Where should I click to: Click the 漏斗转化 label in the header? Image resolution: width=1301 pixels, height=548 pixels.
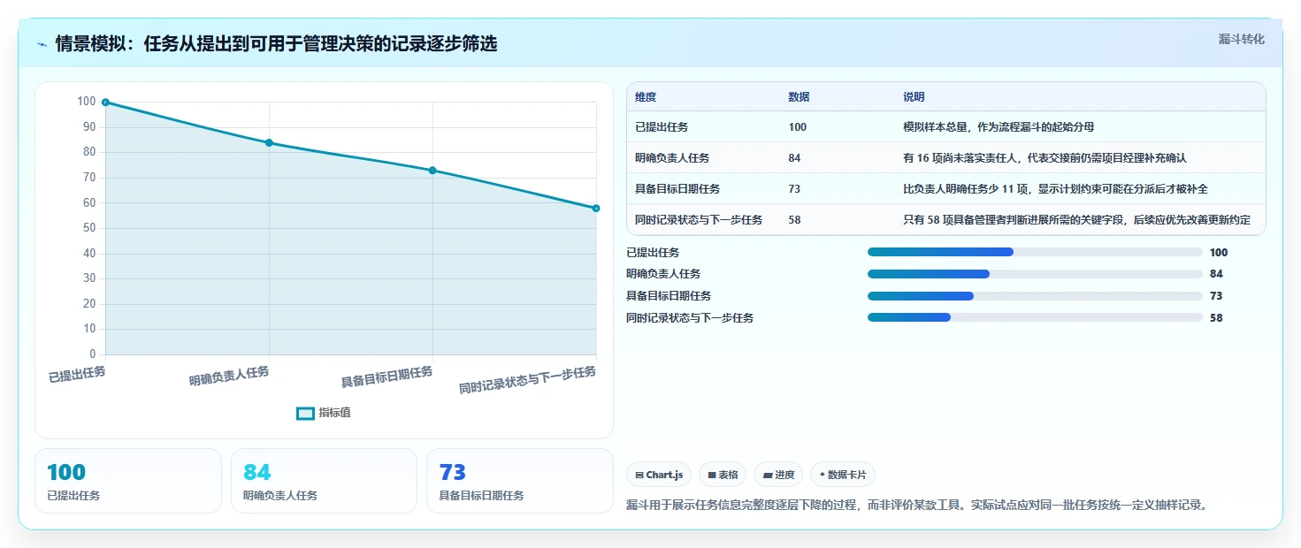click(x=1242, y=39)
